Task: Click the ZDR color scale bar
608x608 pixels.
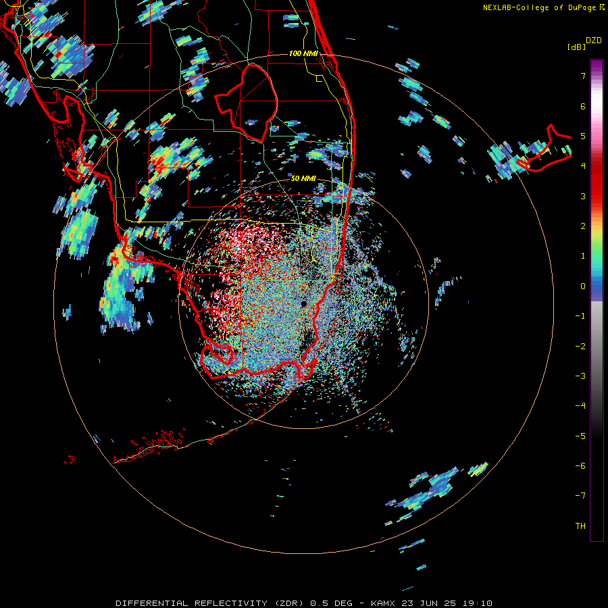Action: point(597,300)
